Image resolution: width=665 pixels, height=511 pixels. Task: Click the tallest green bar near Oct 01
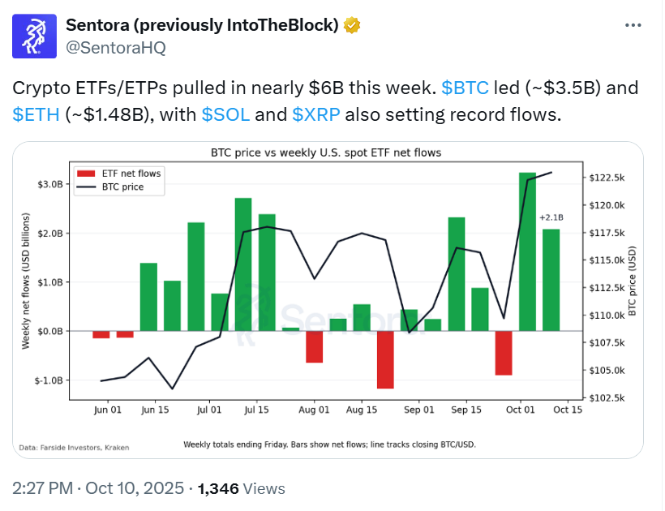527,251
